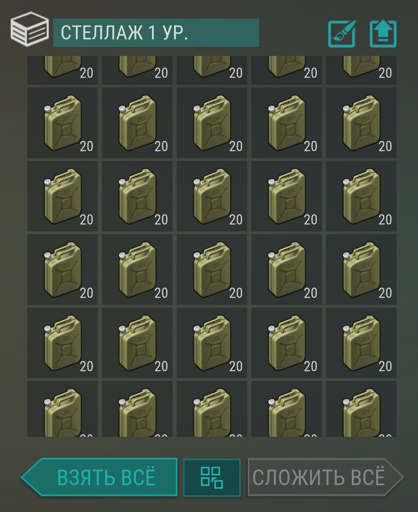This screenshot has width=418, height=512.
Task: Click the rack storage box icon
Action: [x=29, y=29]
